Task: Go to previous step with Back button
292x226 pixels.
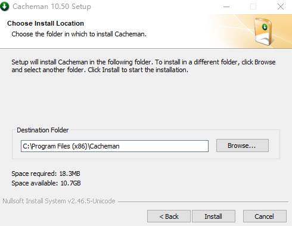Action: [169, 216]
